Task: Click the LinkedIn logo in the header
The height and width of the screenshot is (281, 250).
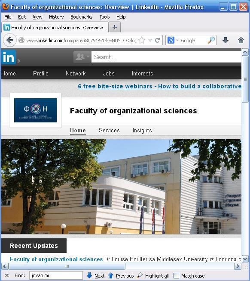Action: (x=9, y=57)
